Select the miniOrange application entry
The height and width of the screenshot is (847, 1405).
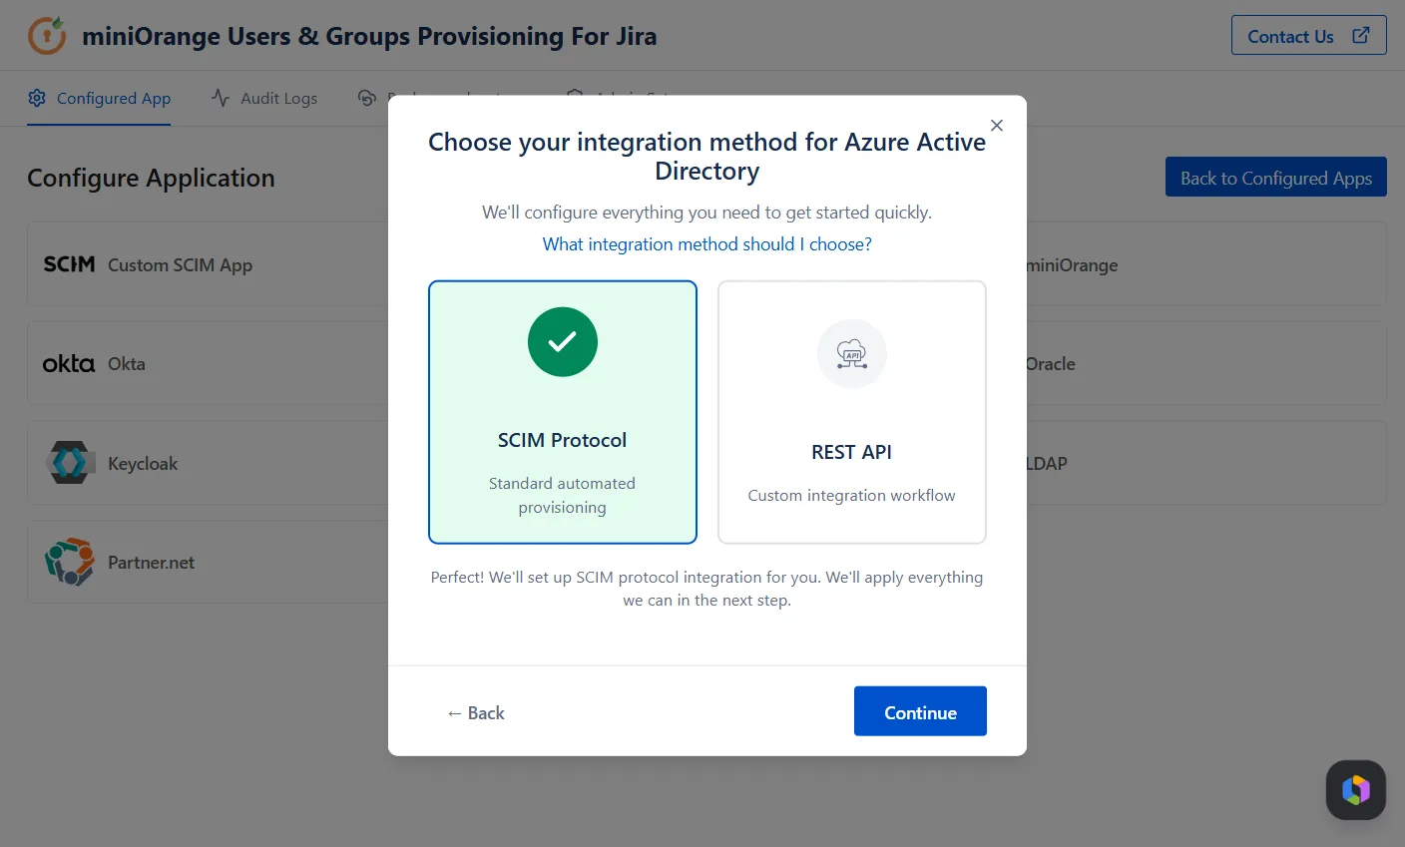pos(1072,264)
